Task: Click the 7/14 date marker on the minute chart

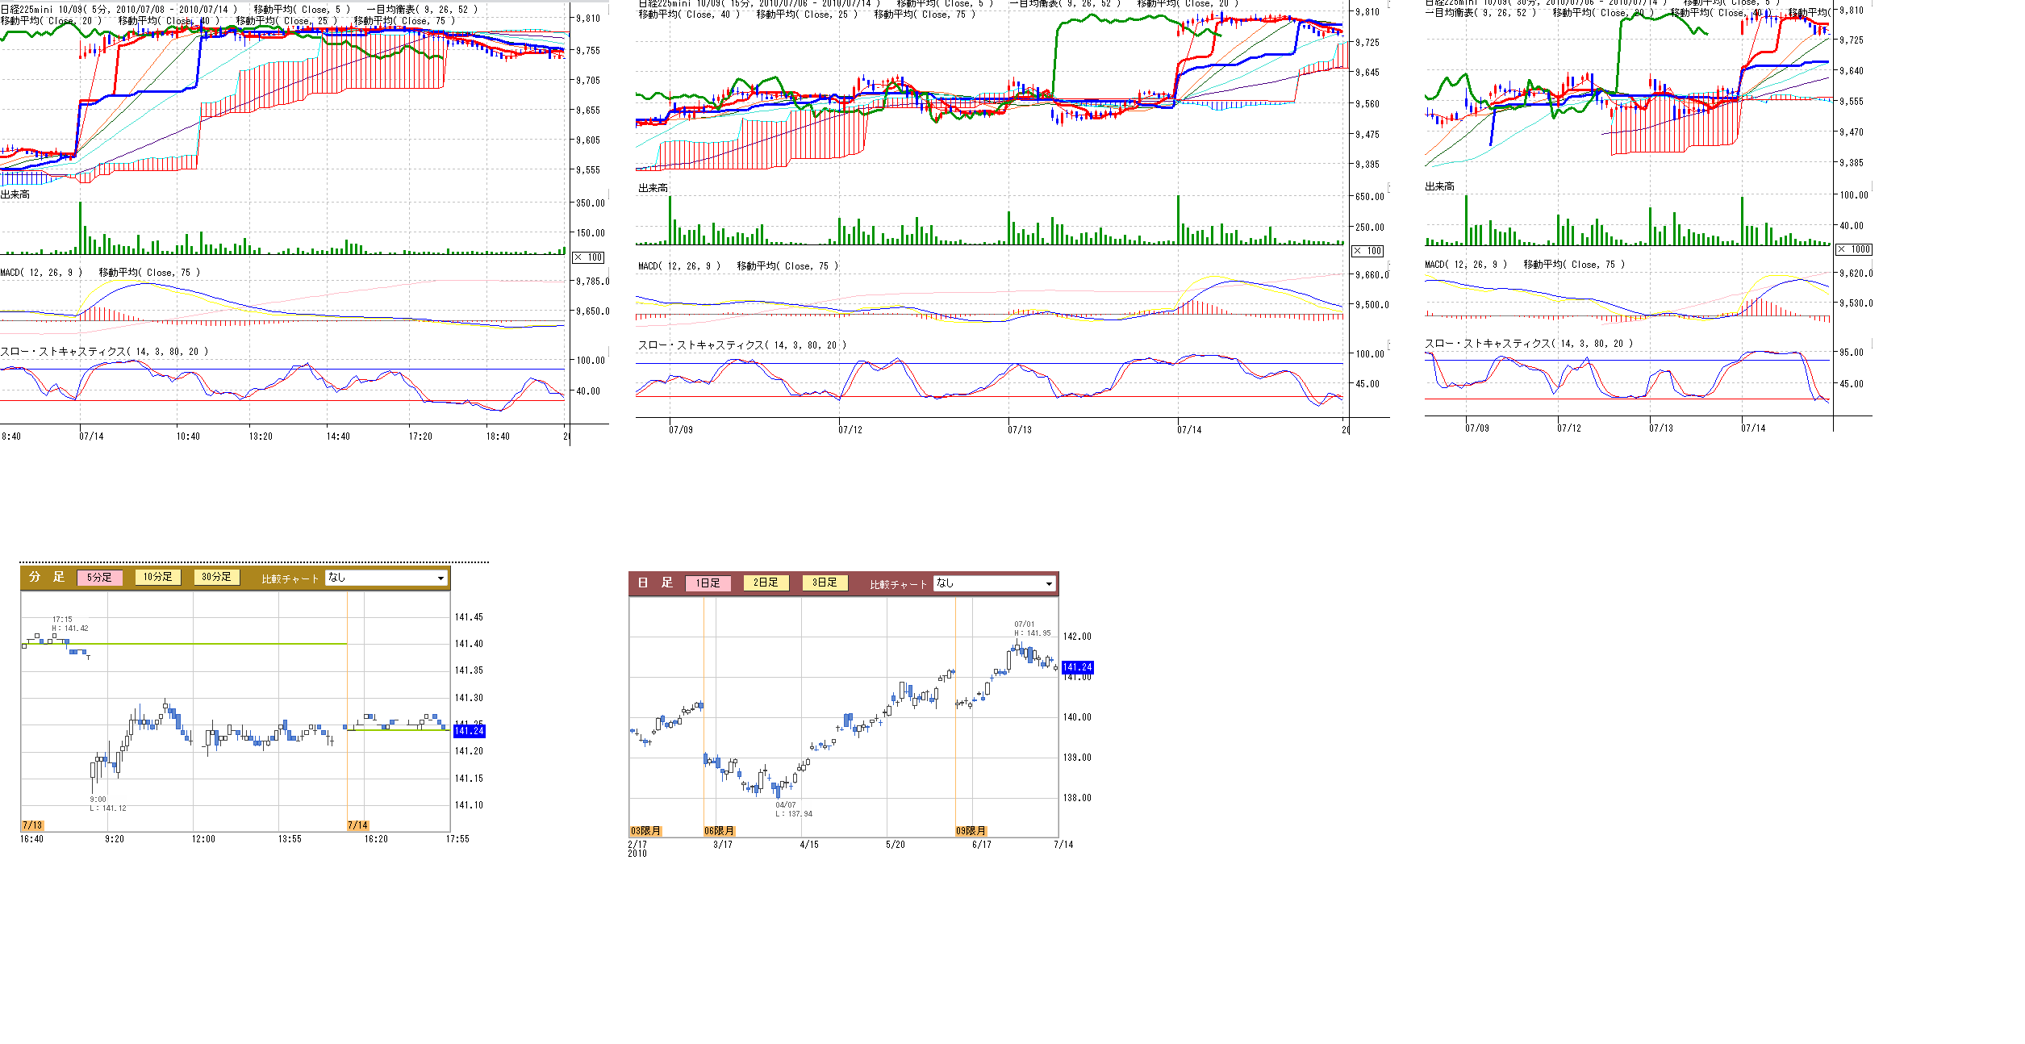Action: [357, 825]
